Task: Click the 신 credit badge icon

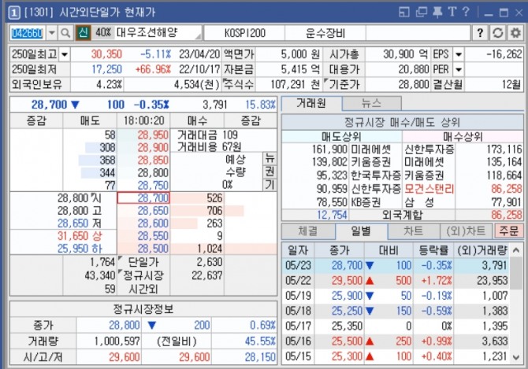Action: pyautogui.click(x=83, y=33)
